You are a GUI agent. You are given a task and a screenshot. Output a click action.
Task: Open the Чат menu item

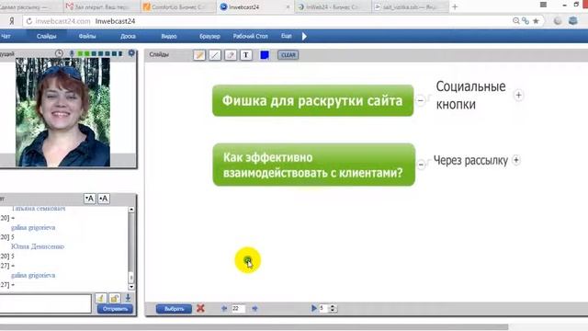pos(6,37)
